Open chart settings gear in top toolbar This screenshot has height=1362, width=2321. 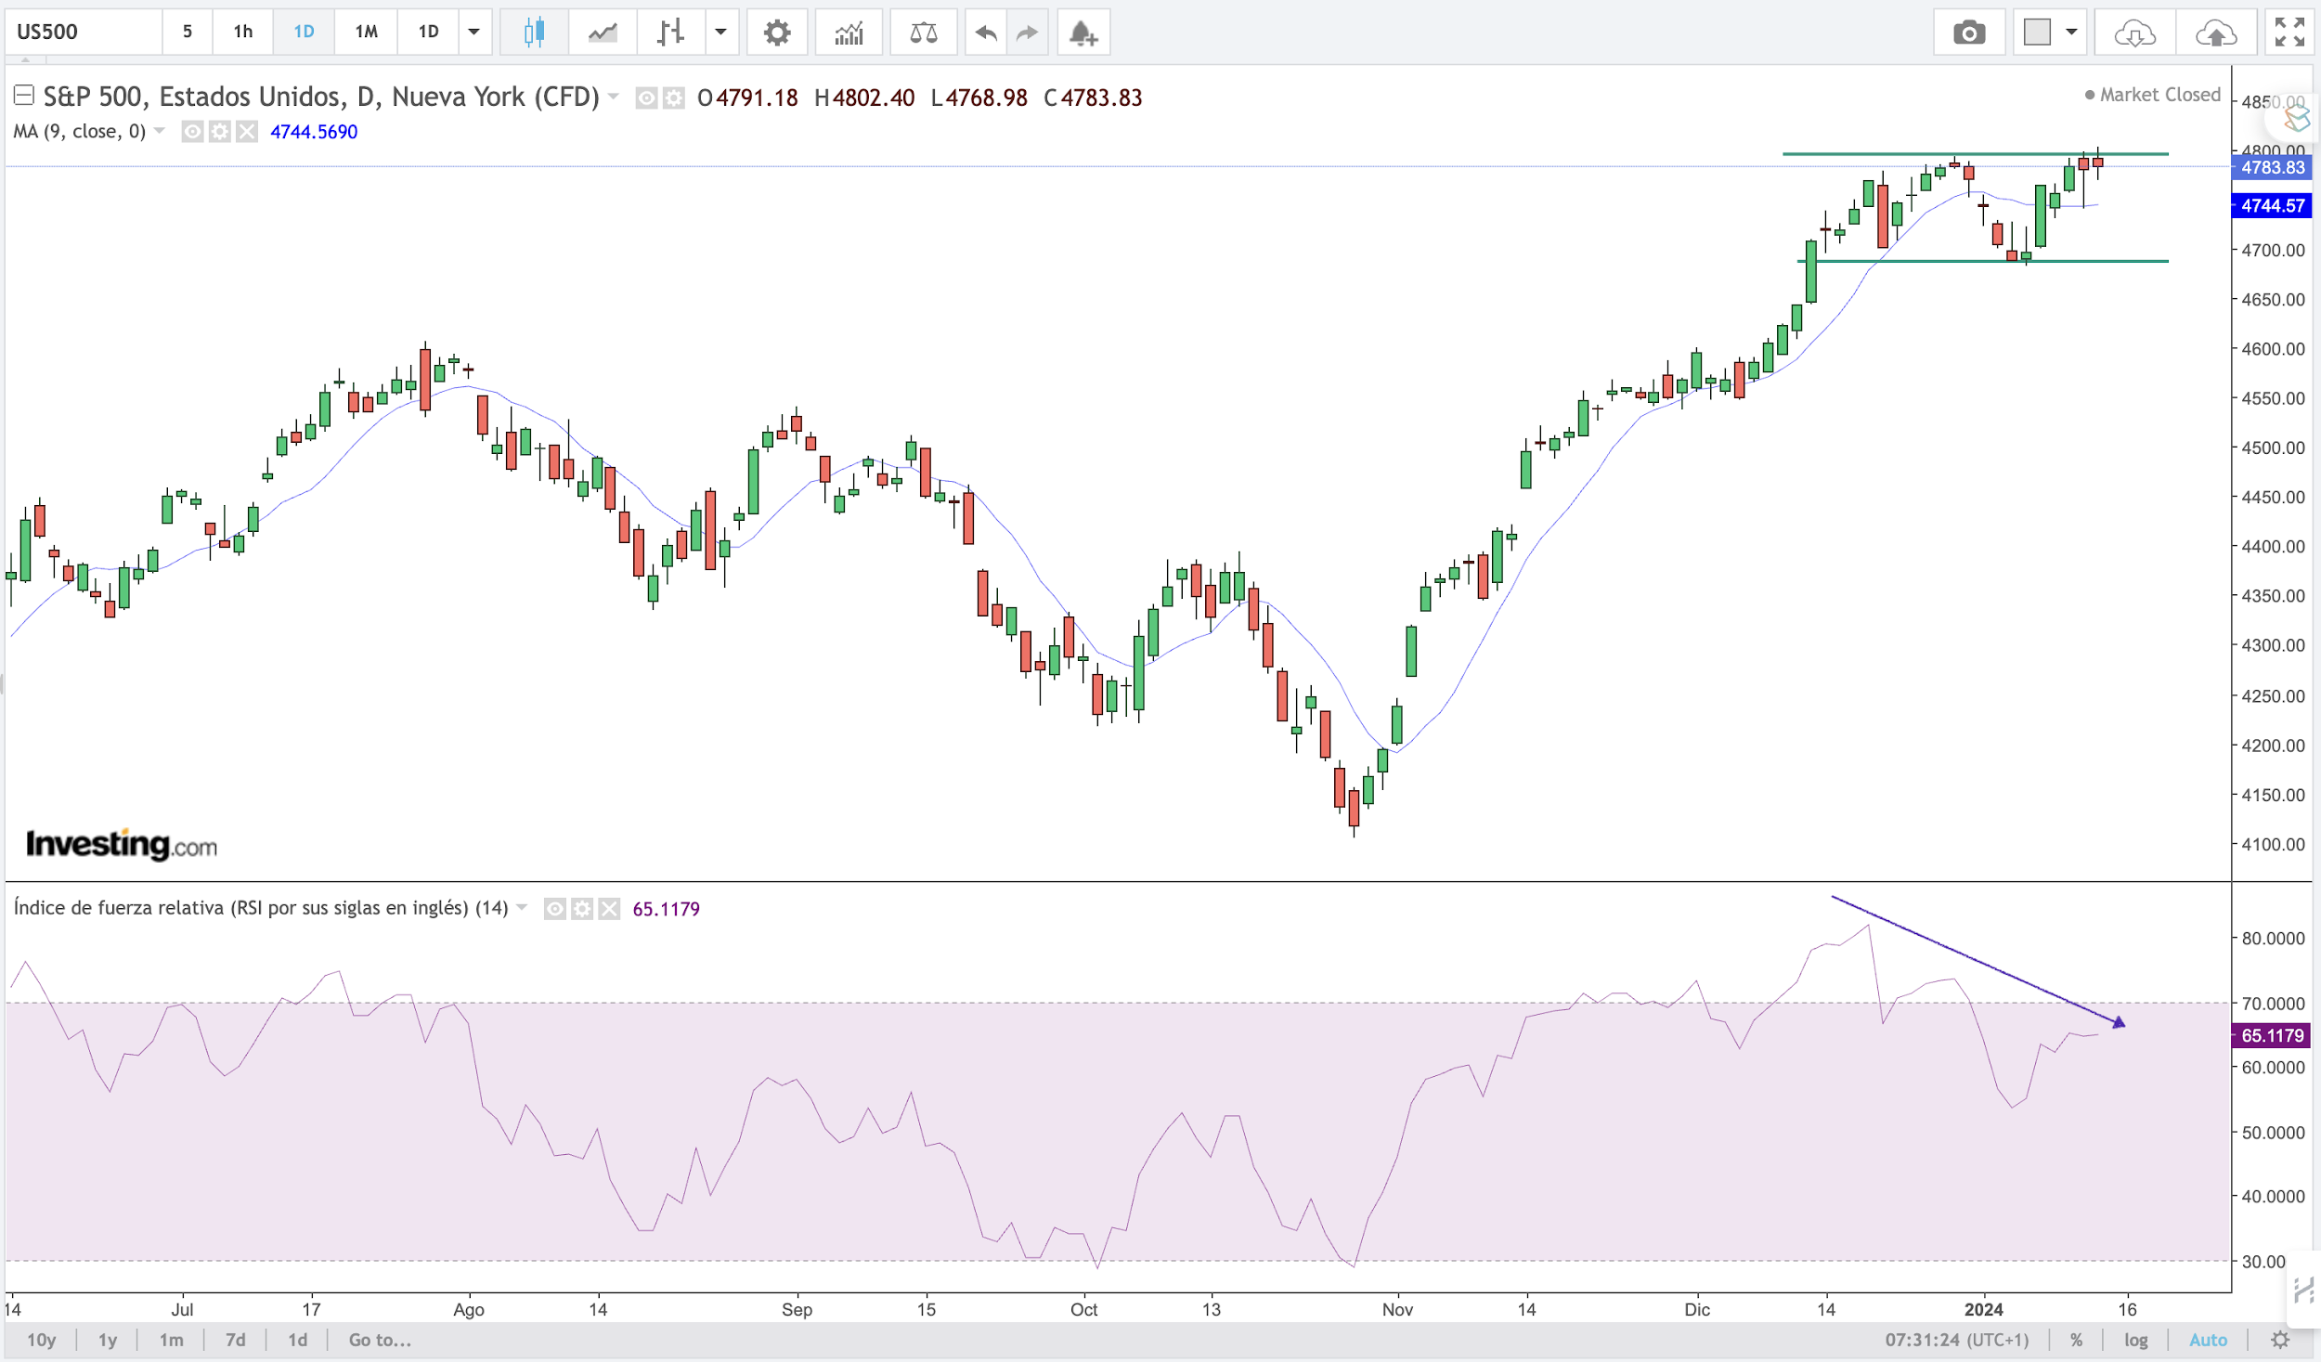(x=776, y=32)
